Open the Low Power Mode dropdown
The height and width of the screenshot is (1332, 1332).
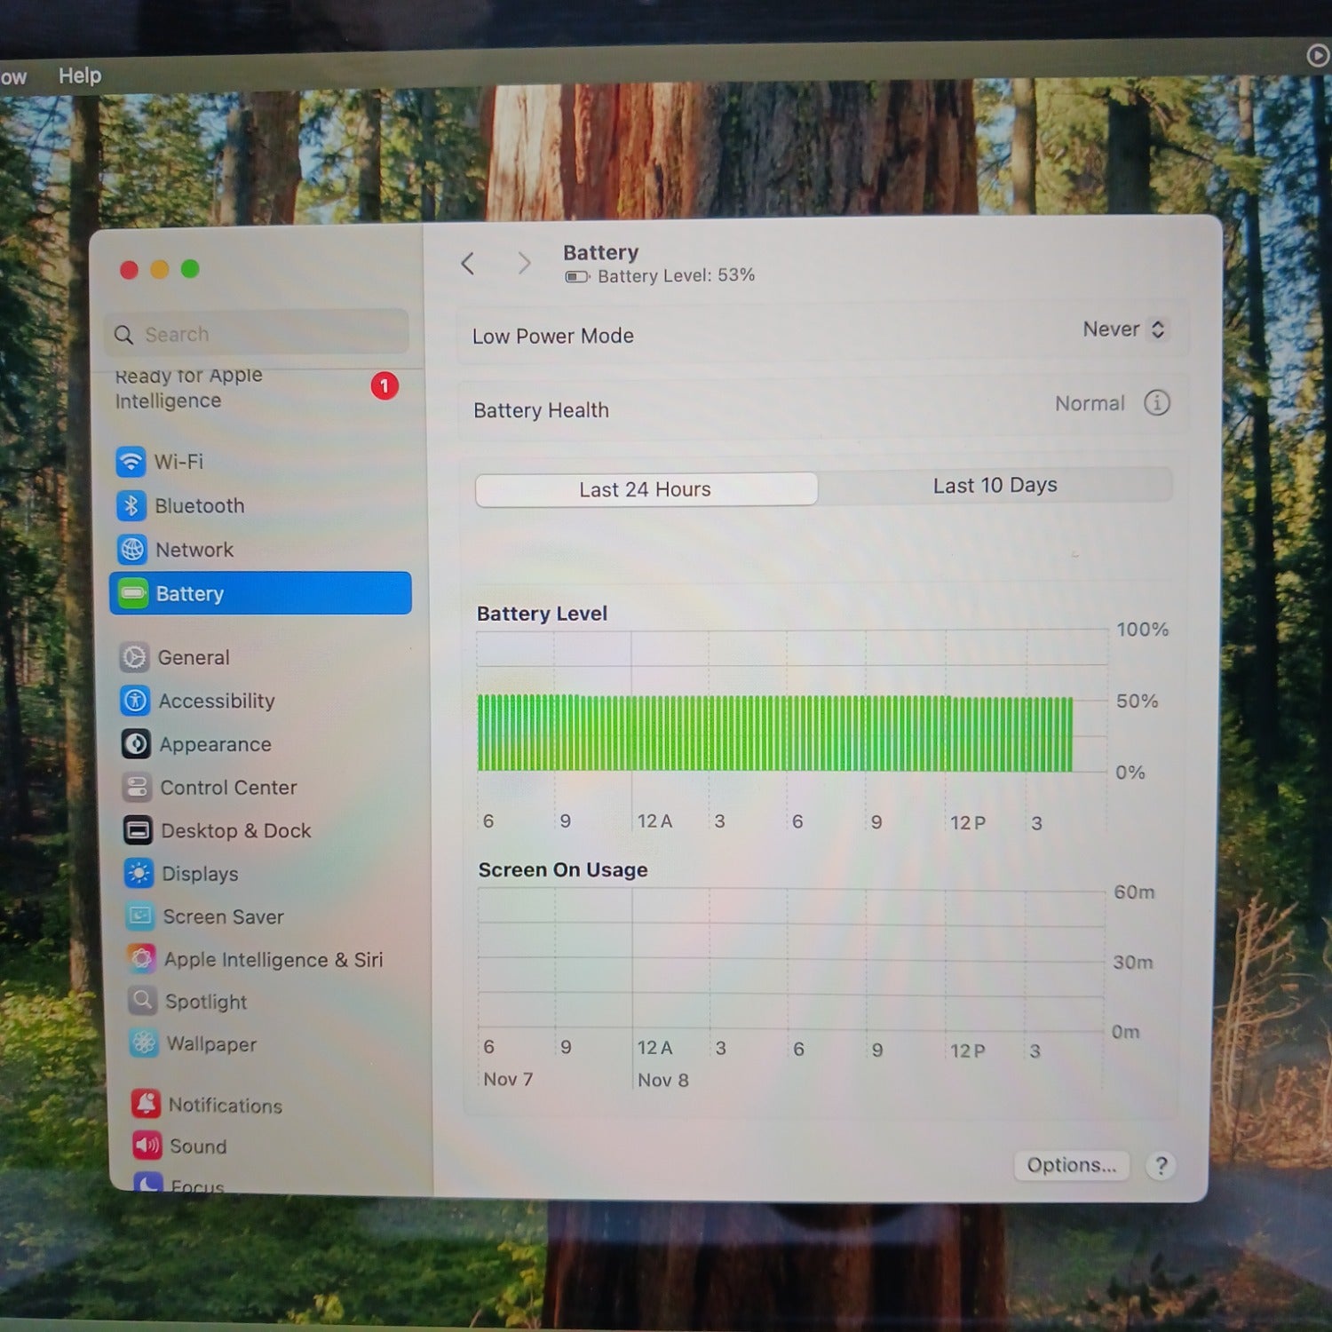[x=1123, y=329]
